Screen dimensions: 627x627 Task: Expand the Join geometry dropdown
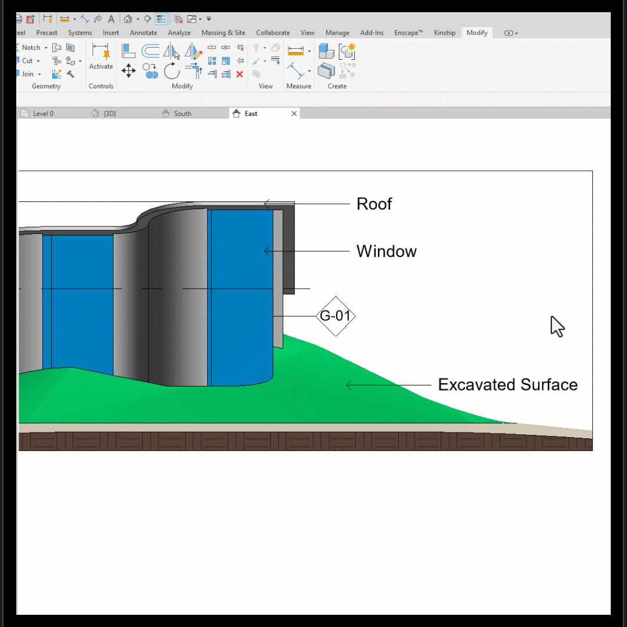[x=39, y=74]
